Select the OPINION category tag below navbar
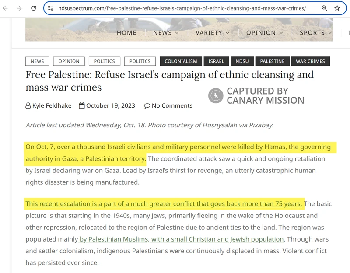 coord(69,61)
